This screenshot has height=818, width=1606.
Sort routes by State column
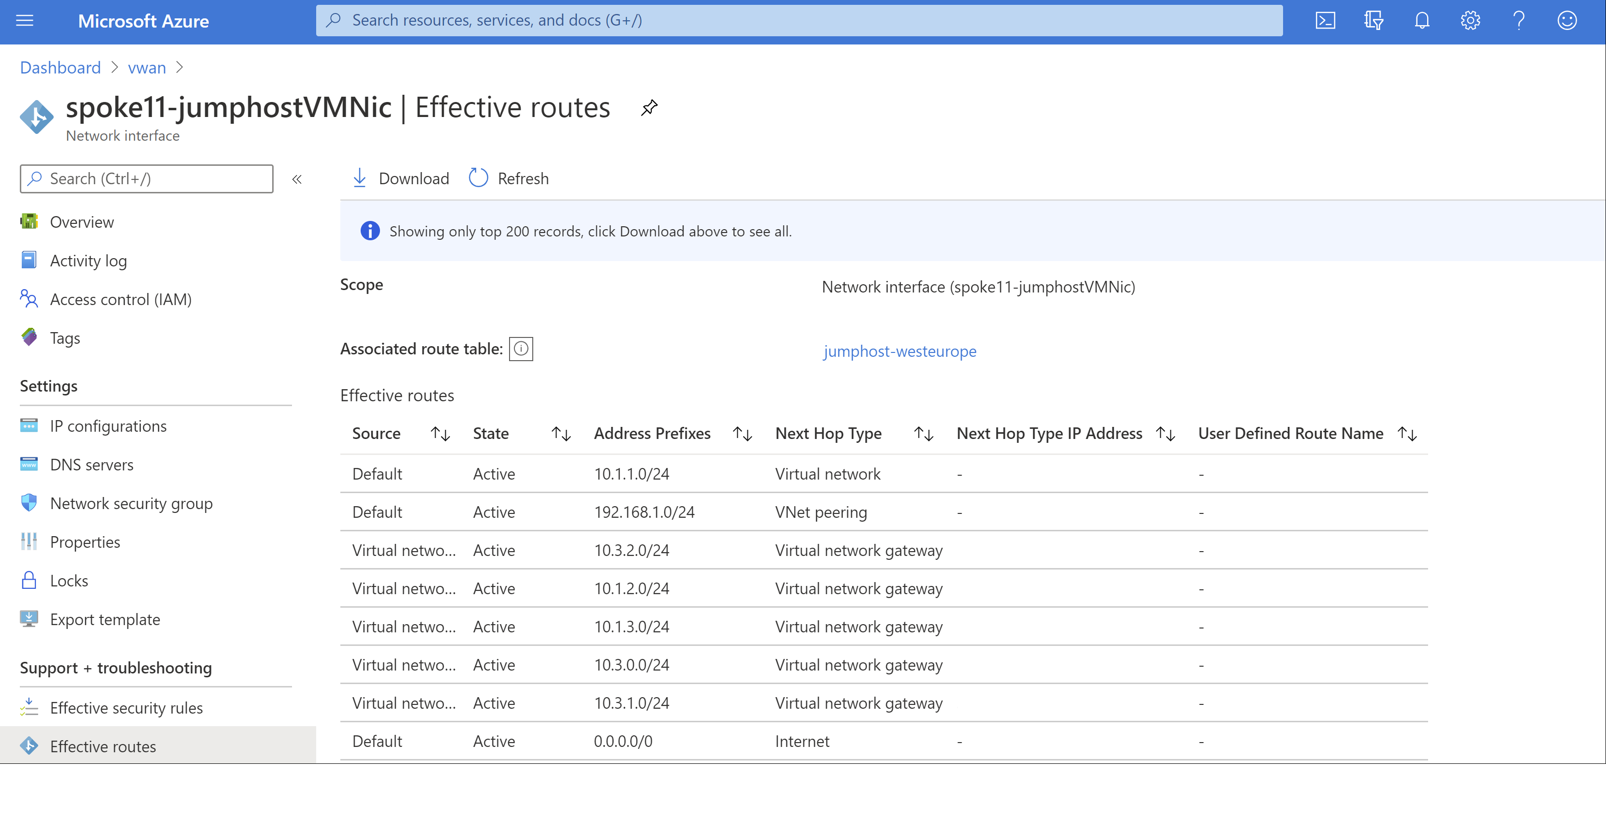(560, 434)
